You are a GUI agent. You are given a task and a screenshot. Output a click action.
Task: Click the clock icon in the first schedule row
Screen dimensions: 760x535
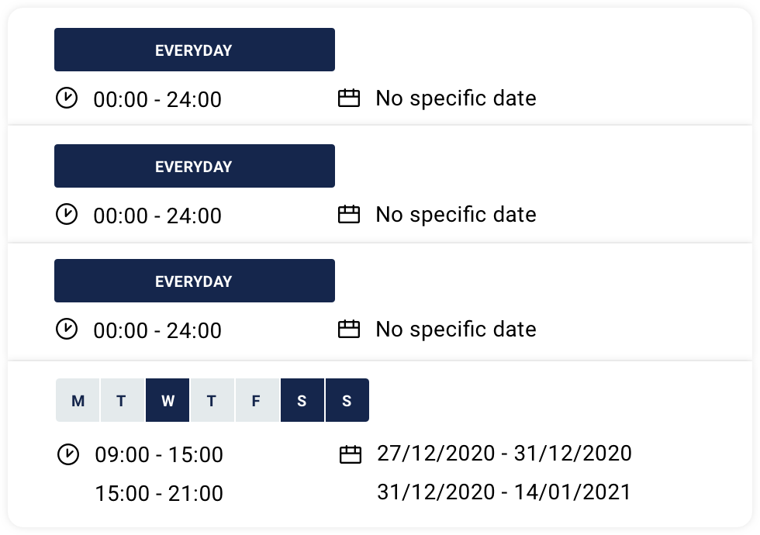(x=67, y=98)
